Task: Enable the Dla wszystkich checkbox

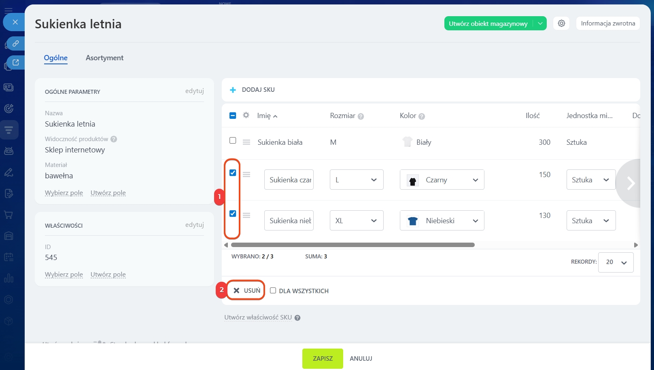Action: point(273,290)
